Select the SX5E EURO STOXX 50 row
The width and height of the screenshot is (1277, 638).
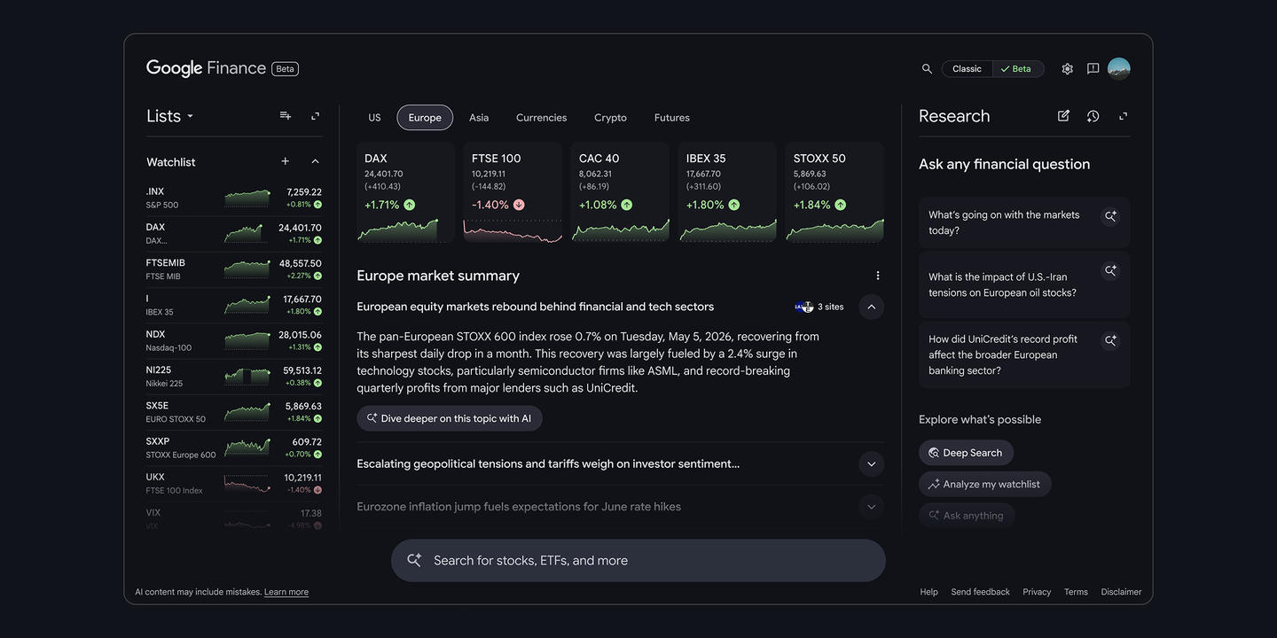pyautogui.click(x=234, y=412)
